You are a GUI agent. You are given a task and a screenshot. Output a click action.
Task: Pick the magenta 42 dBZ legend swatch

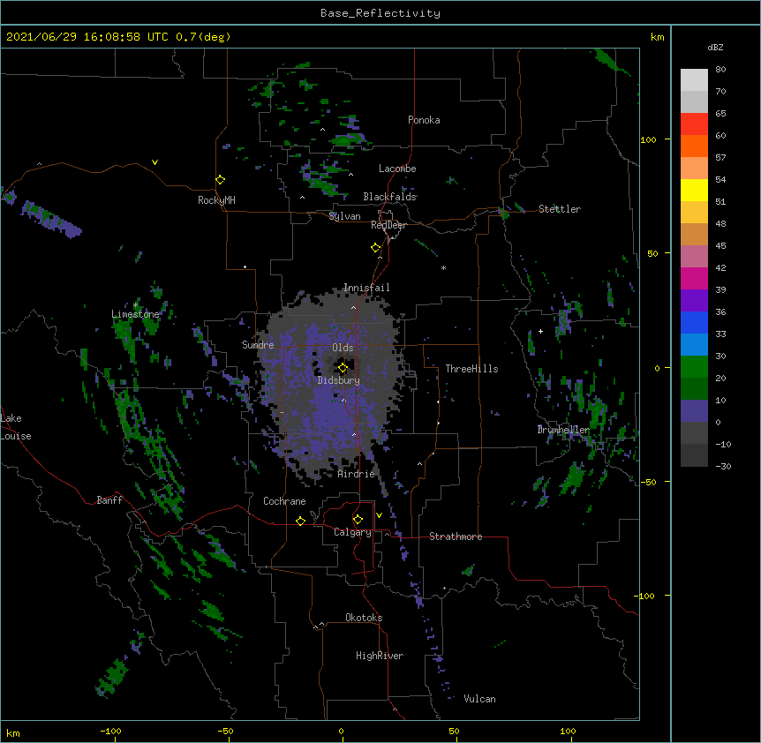pos(694,278)
